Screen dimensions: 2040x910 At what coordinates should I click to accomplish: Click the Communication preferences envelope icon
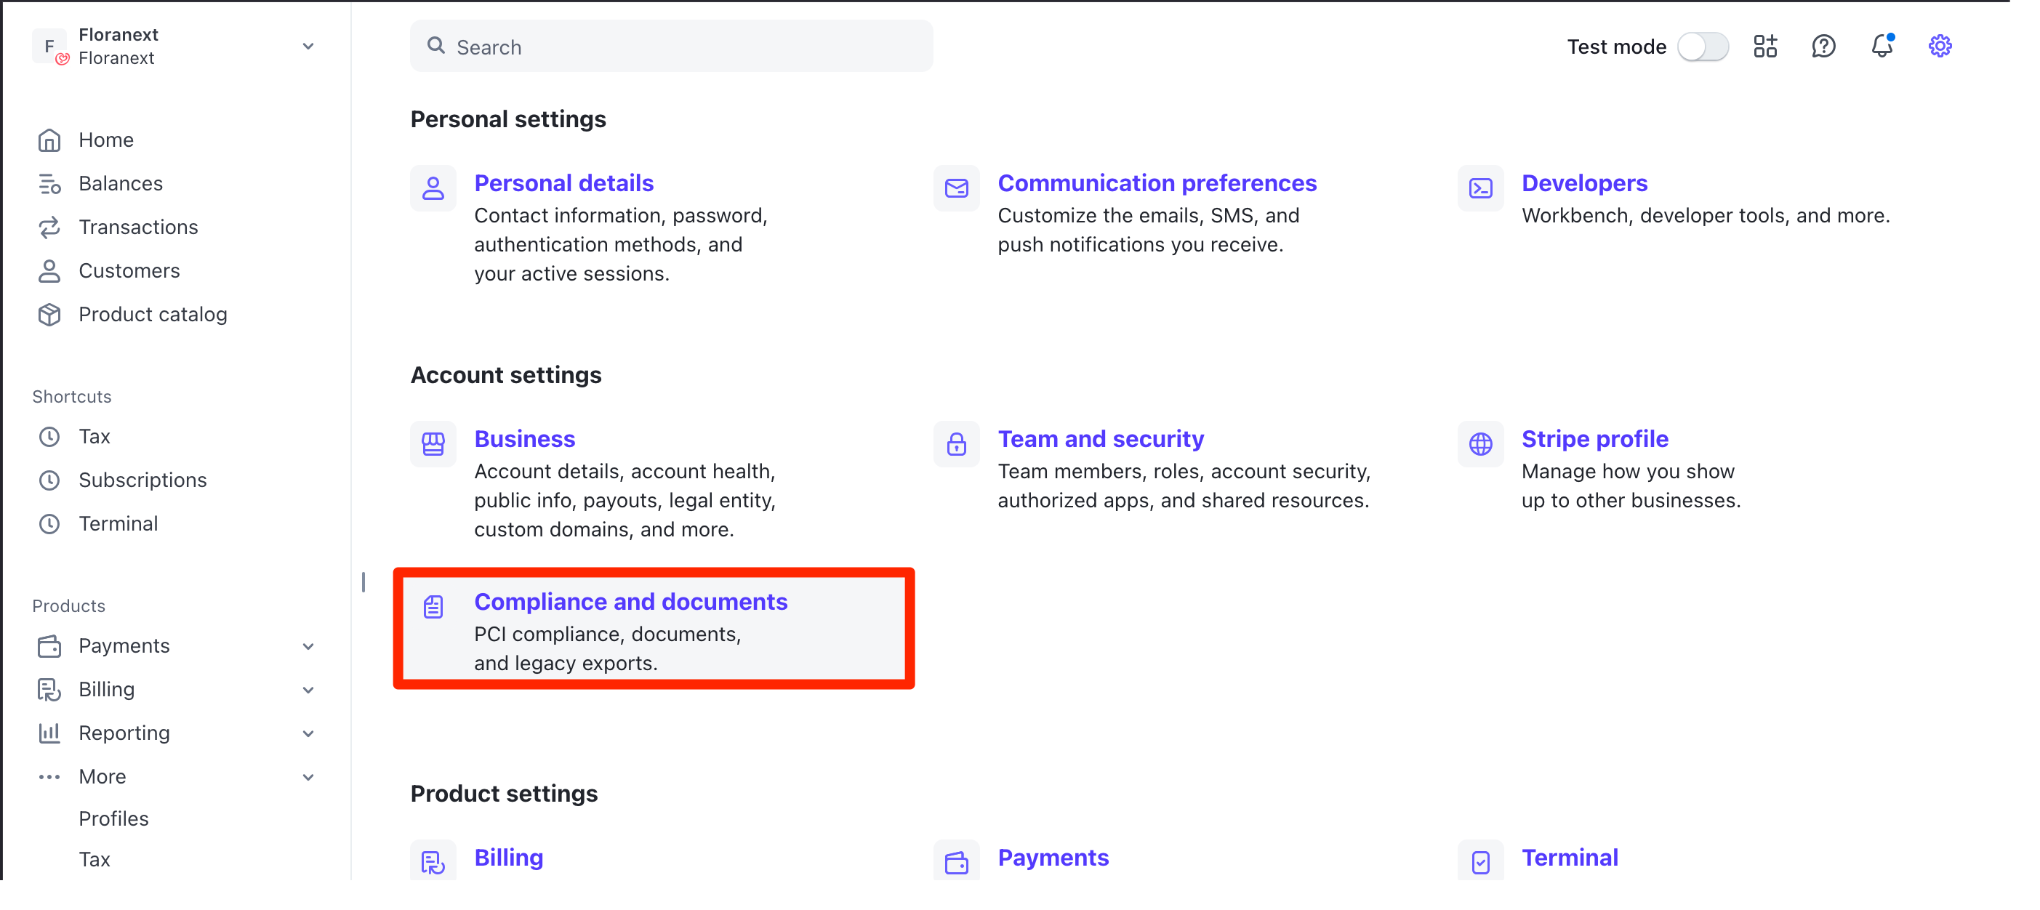click(x=956, y=188)
